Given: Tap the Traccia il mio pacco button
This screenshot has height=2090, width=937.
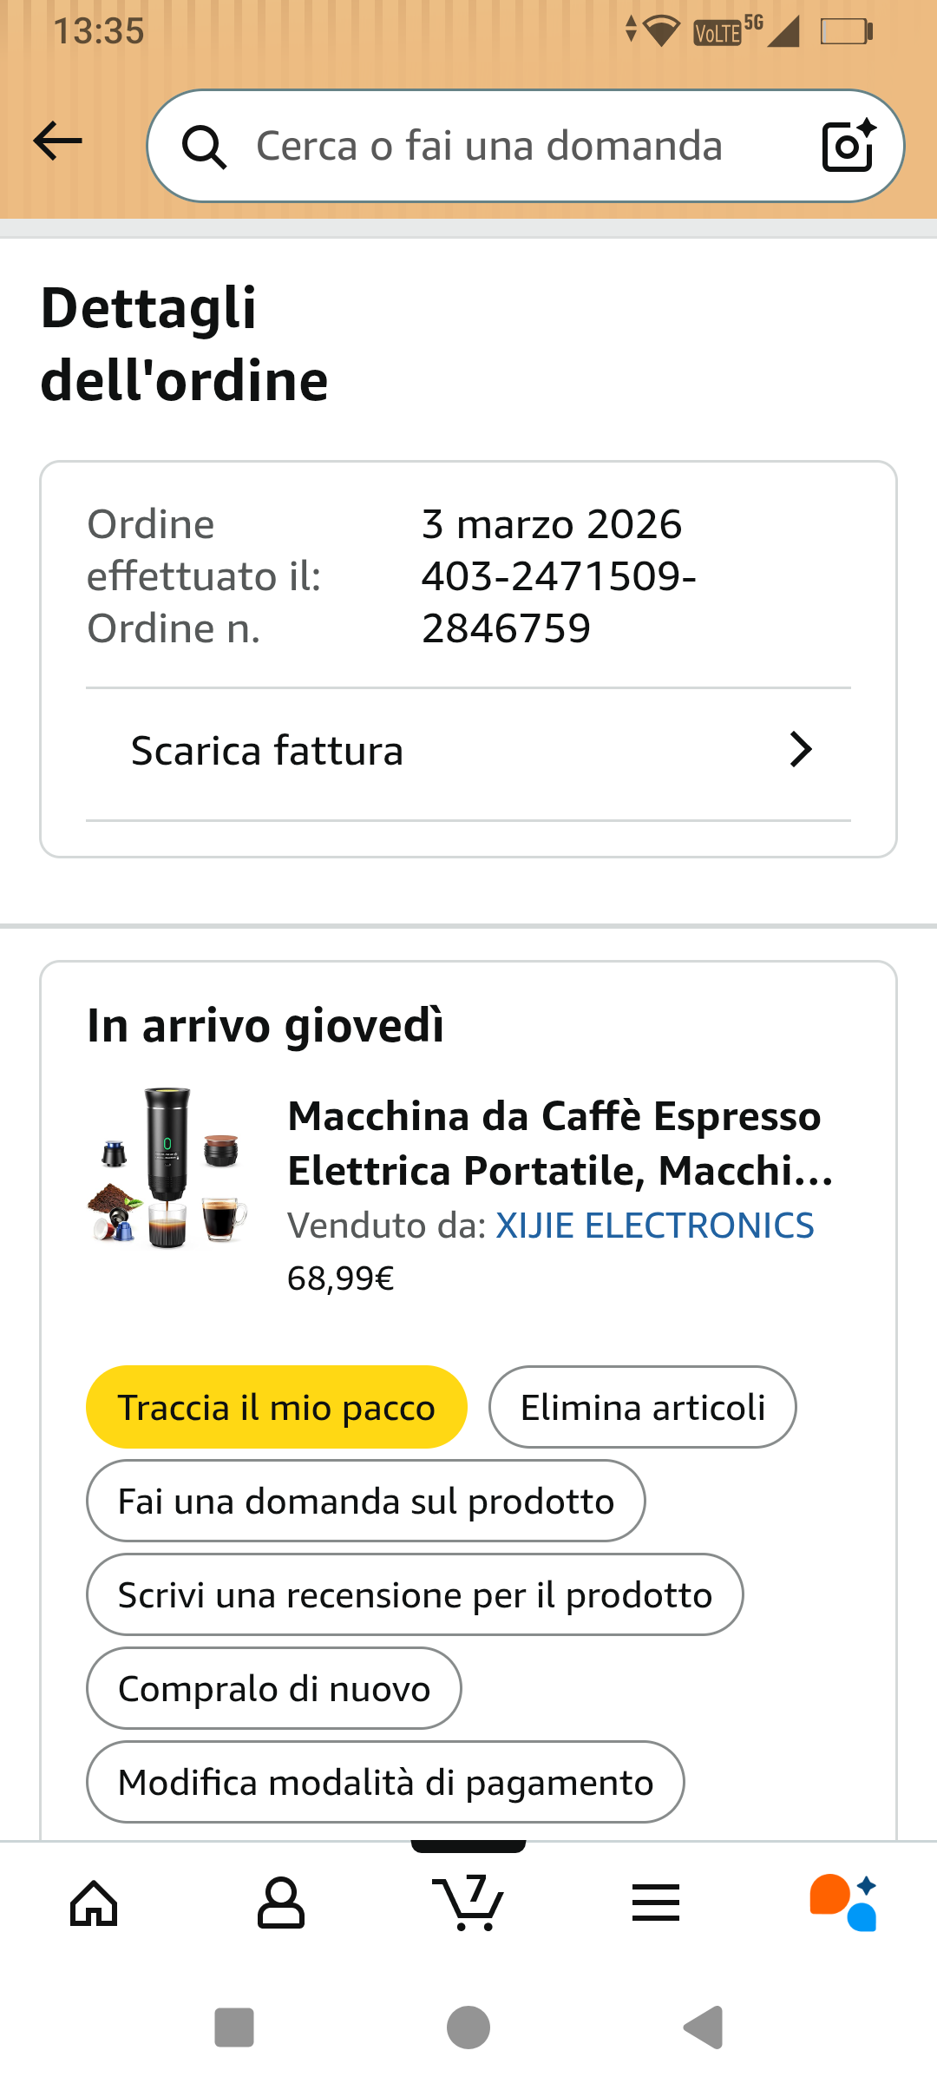Looking at the screenshot, I should pos(277,1407).
